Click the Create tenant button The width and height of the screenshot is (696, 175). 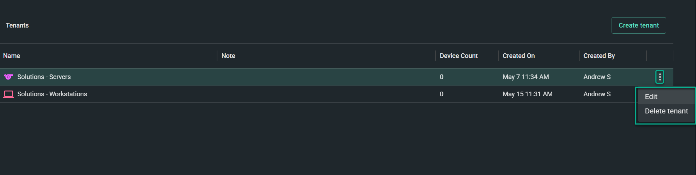(x=639, y=25)
